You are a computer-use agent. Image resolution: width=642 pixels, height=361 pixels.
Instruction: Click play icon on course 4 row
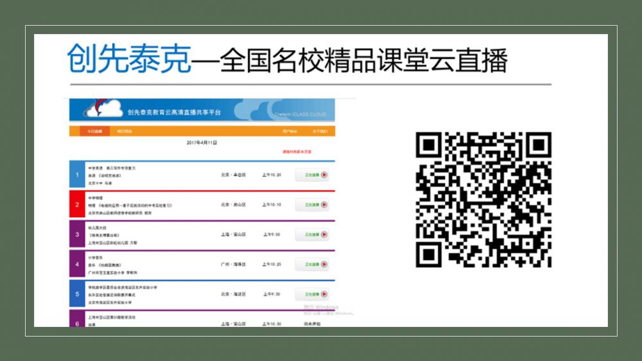pyautogui.click(x=324, y=264)
